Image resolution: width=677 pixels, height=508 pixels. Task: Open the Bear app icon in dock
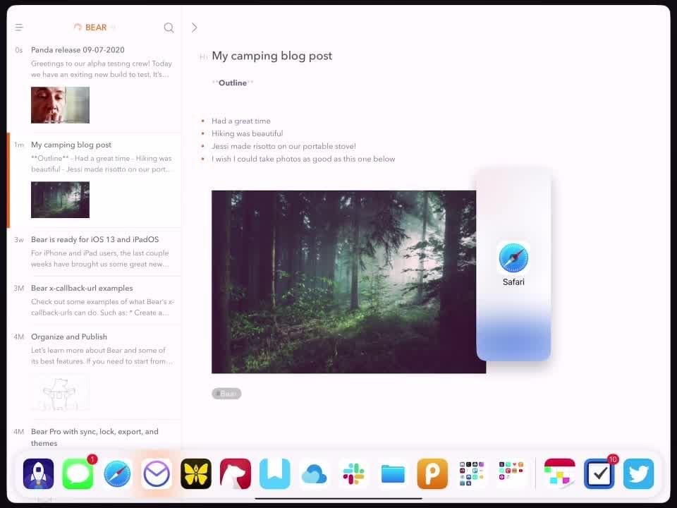(236, 474)
